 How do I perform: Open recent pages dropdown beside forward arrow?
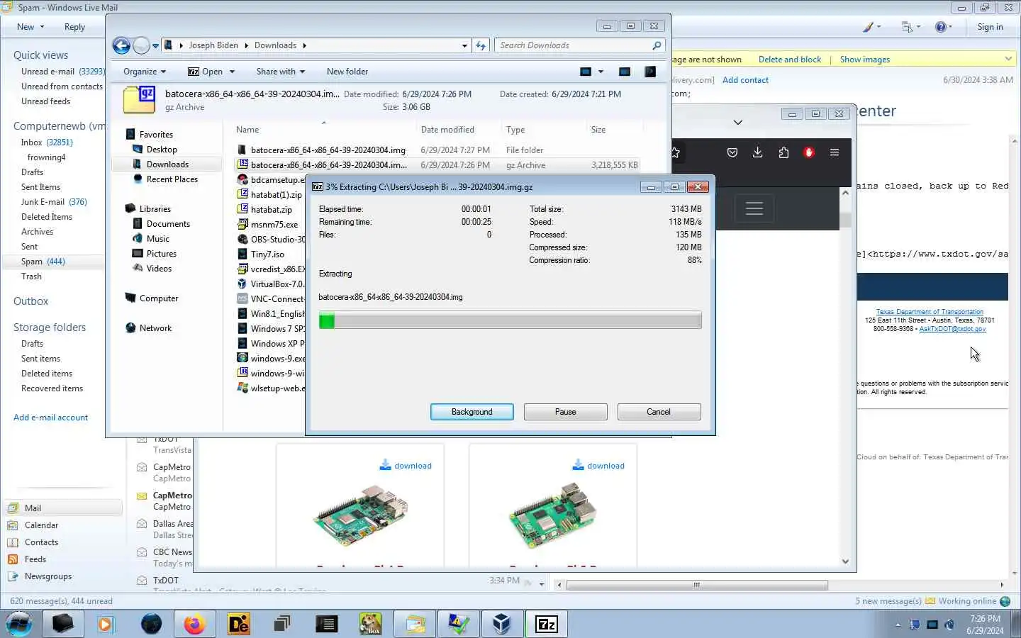(155, 46)
